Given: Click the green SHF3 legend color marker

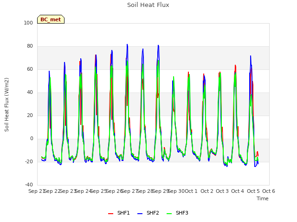Looking at the screenshot, I should pos(169,214).
